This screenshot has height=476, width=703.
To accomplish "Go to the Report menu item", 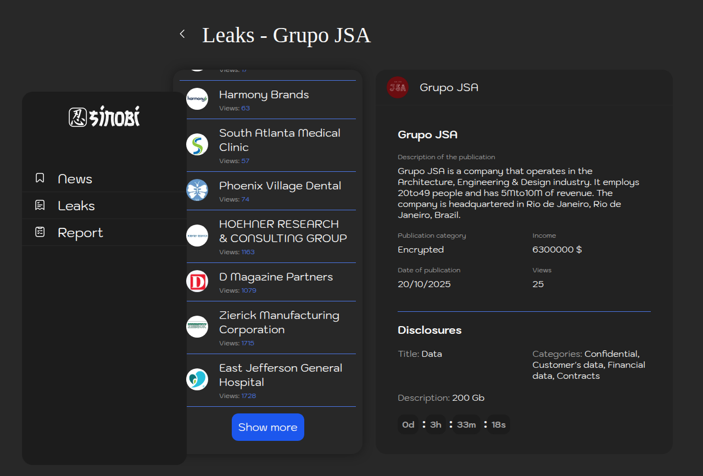I will pos(80,233).
